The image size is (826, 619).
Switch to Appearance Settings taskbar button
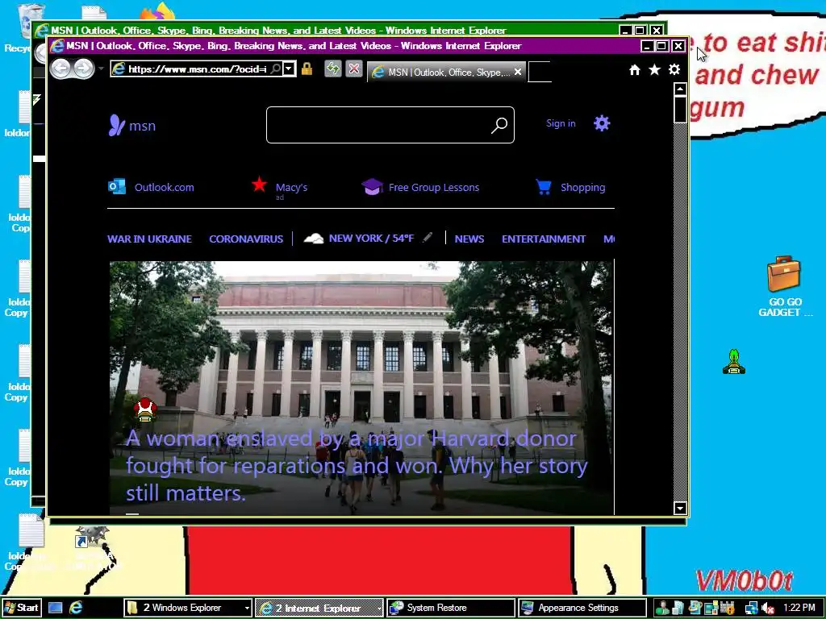click(582, 608)
